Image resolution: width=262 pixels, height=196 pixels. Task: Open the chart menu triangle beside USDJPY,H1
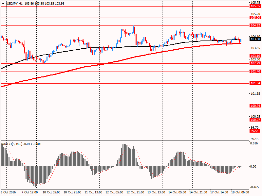pyautogui.click(x=3, y=4)
